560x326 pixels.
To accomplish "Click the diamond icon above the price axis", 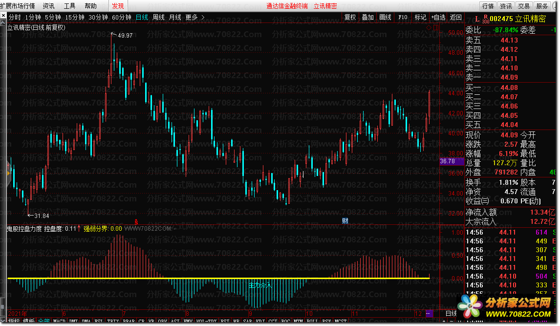I will tap(429, 27).
